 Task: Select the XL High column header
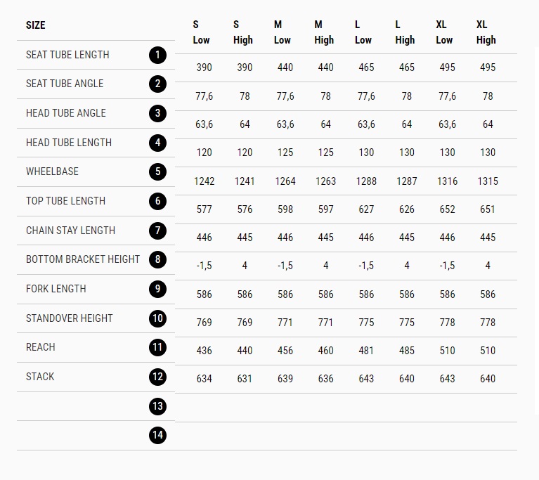[x=486, y=32]
